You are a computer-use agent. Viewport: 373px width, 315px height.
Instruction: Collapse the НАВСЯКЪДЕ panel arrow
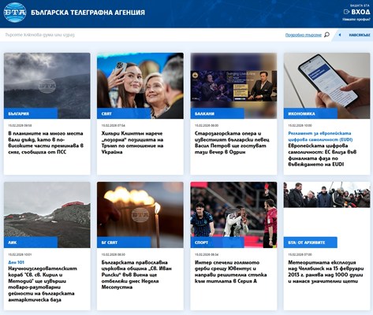pos(340,35)
